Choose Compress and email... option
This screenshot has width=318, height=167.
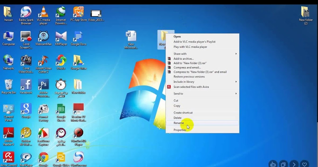(202, 68)
